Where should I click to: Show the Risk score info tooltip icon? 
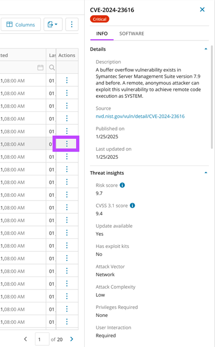122,185
